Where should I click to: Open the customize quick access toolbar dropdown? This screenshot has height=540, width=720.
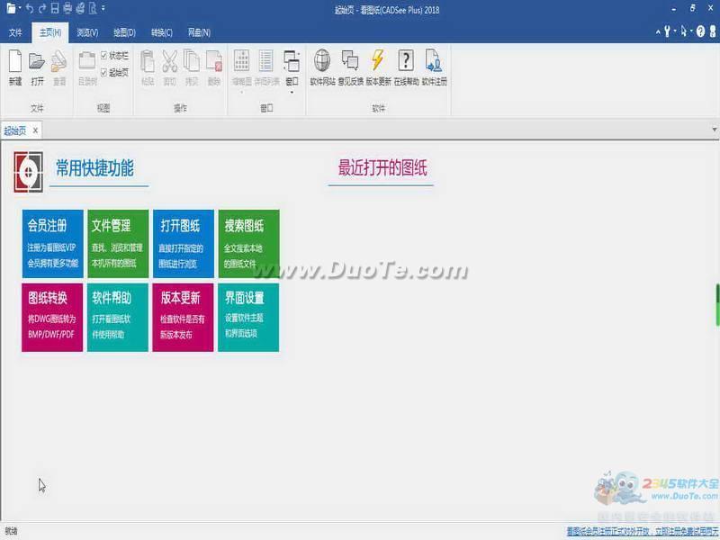[103, 8]
